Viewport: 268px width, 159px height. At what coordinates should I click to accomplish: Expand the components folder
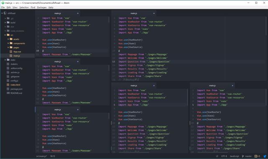coord(8,43)
